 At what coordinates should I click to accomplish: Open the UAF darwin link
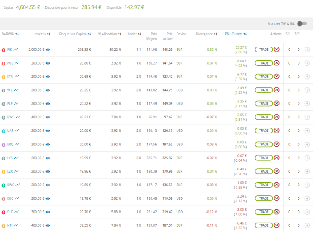click(10, 131)
